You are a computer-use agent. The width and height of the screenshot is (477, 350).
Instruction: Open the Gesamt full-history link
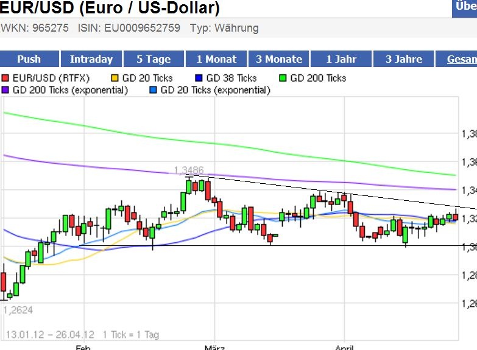tap(462, 59)
